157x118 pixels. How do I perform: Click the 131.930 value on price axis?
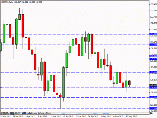click(153, 29)
